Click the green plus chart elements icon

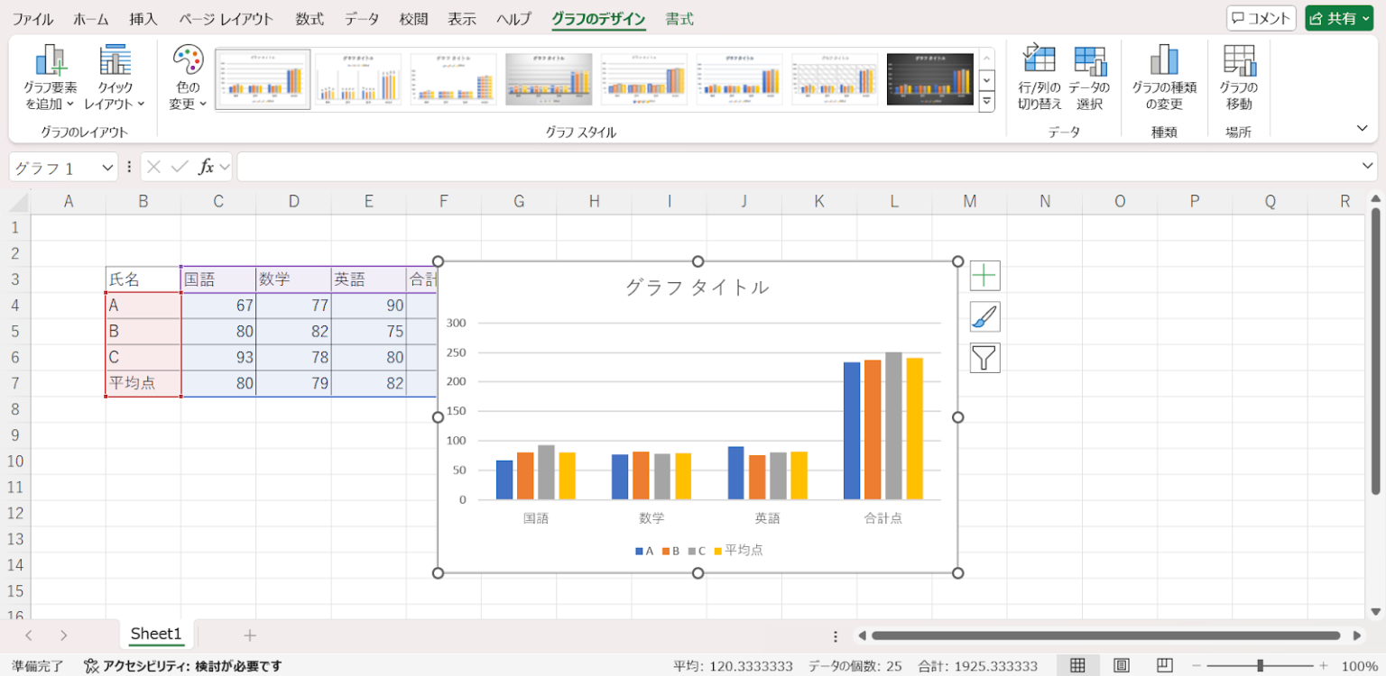pos(984,275)
